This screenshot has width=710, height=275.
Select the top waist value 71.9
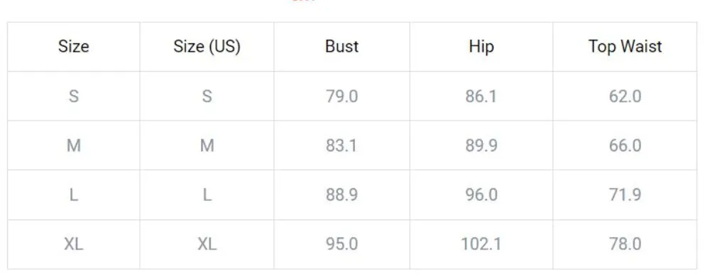625,195
